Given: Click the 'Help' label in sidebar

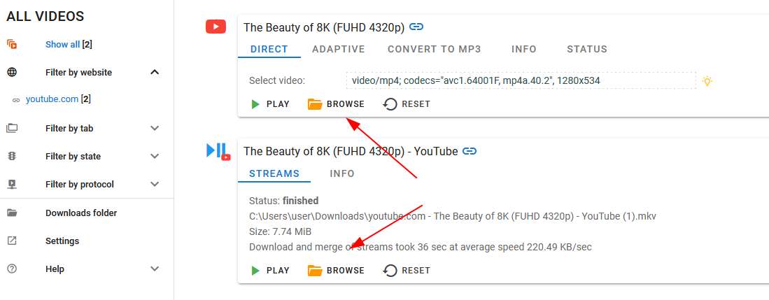Looking at the screenshot, I should click(x=55, y=269).
